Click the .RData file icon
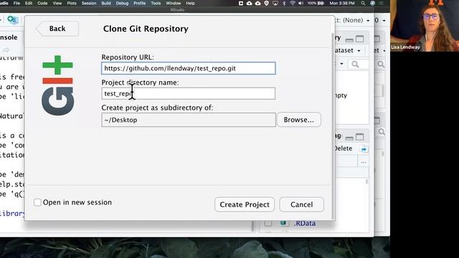459x258 pixels. (x=283, y=223)
